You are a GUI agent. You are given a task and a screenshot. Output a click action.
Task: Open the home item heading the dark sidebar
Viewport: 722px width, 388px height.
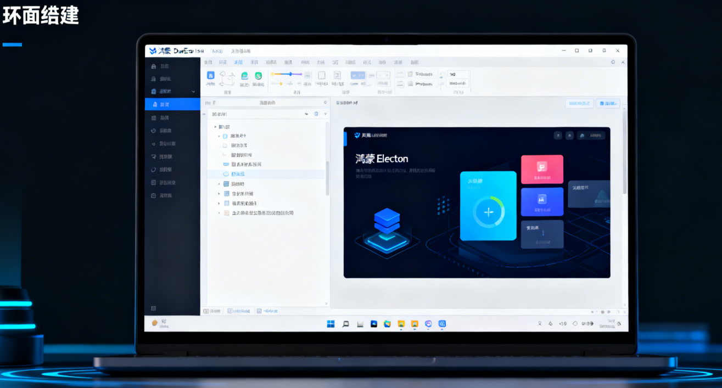tap(172, 66)
